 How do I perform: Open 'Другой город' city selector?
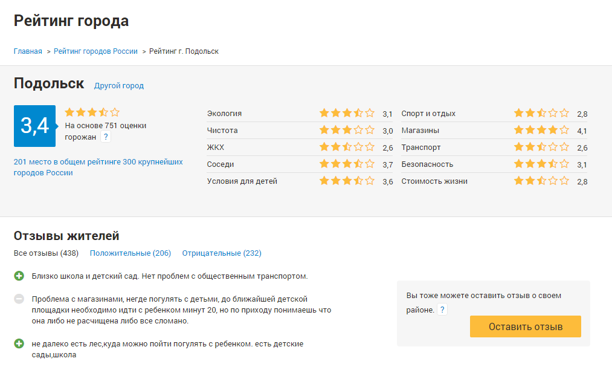(x=119, y=86)
